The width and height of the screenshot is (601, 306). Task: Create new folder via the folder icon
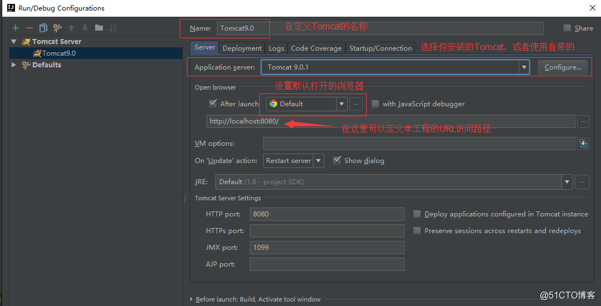point(99,28)
